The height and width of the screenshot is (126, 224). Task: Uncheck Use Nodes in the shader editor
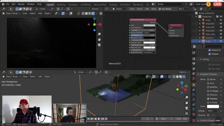(x=160, y=9)
